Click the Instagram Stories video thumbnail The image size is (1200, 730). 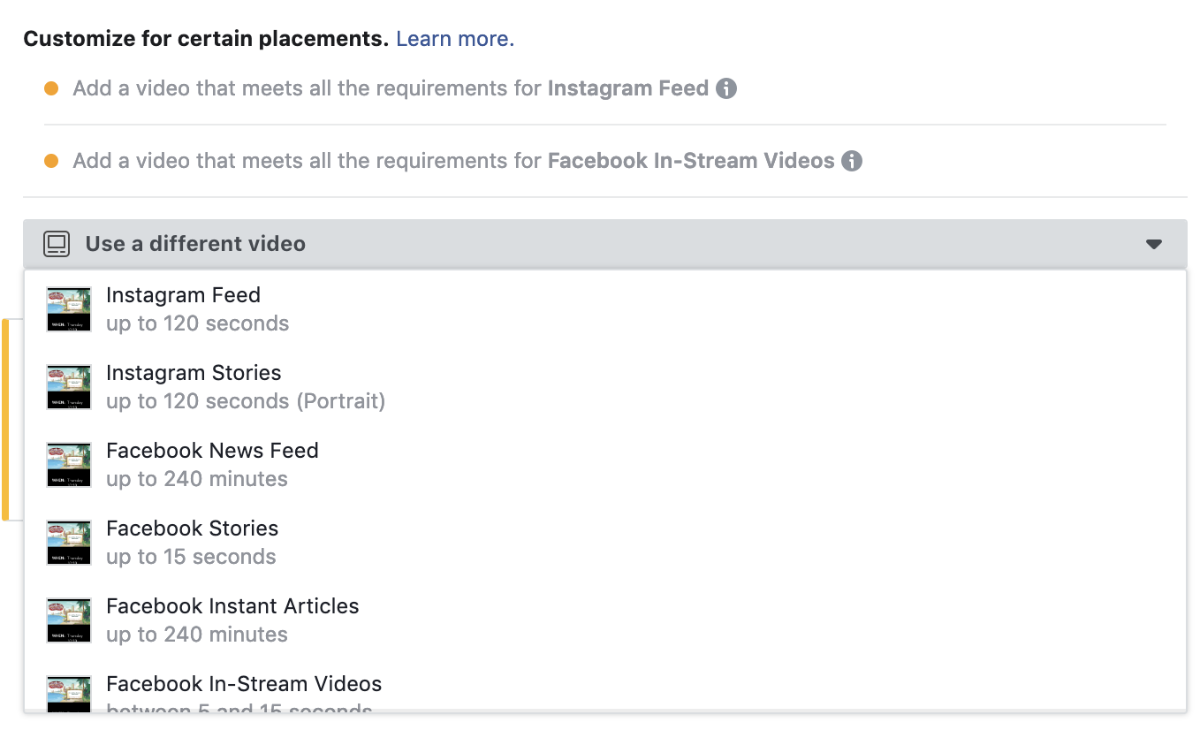[x=69, y=387]
